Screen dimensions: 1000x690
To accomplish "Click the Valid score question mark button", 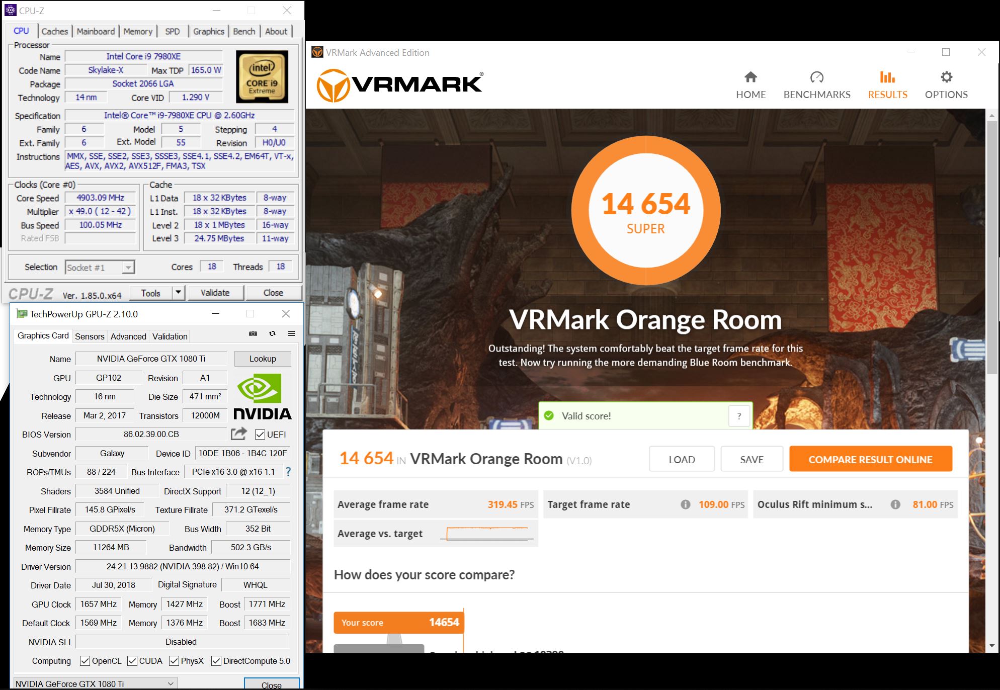I will (x=739, y=416).
